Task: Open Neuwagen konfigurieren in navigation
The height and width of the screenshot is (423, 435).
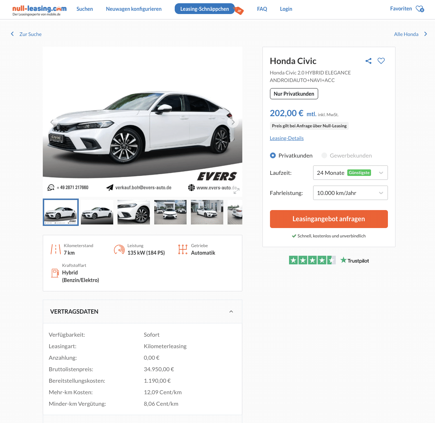Action: 134,9
